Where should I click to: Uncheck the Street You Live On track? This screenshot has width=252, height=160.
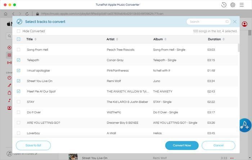18,81
